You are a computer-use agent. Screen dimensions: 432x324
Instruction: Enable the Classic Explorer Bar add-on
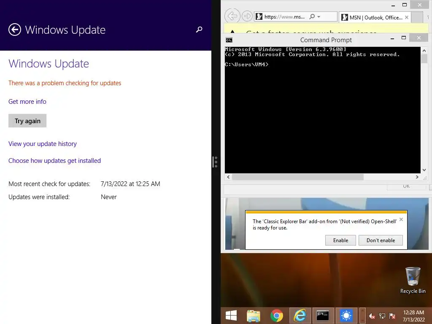click(x=340, y=240)
